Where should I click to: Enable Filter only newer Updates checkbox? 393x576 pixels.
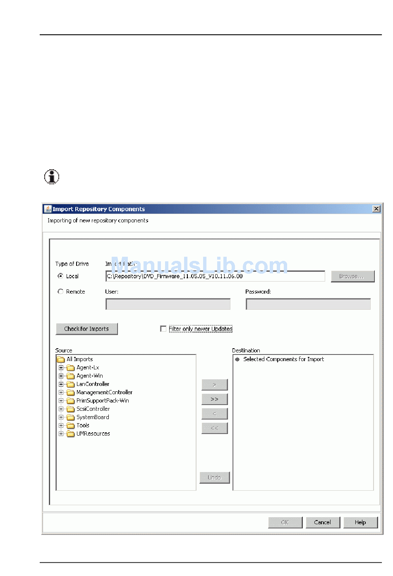point(163,329)
